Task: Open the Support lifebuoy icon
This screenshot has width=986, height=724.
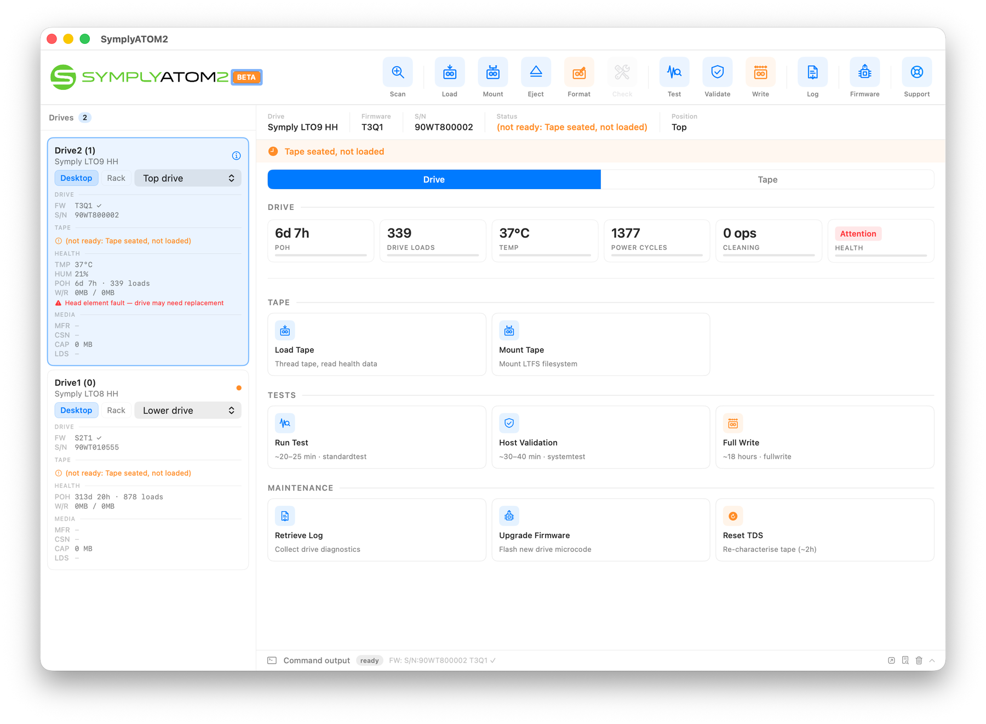Action: [x=917, y=72]
